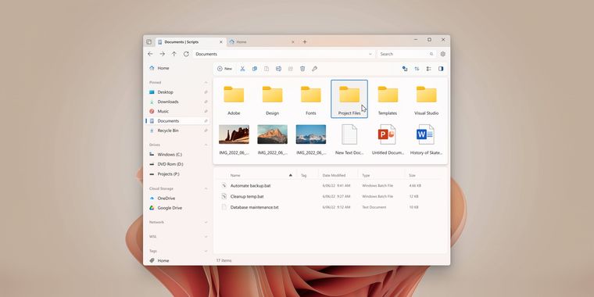Open Properties with the wrench icon
Screen dimensions: 594x297
click(x=314, y=69)
